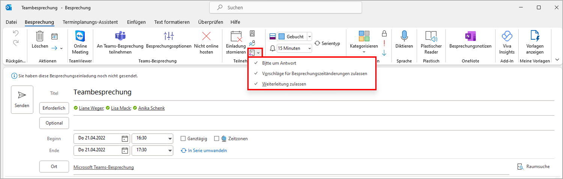This screenshot has width=563, height=179.
Task: Select the Besprechung tab
Action: pyautogui.click(x=39, y=22)
